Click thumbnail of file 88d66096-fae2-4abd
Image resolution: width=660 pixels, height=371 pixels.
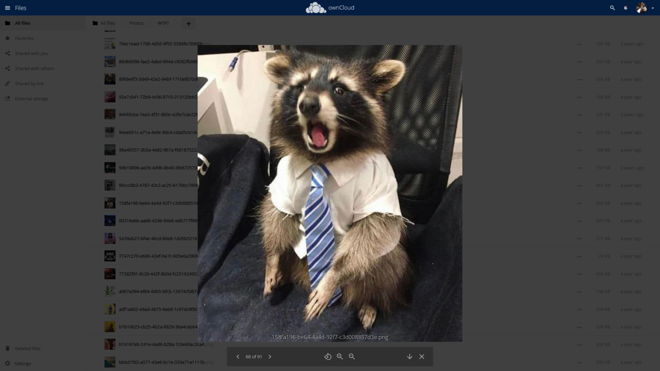110,62
